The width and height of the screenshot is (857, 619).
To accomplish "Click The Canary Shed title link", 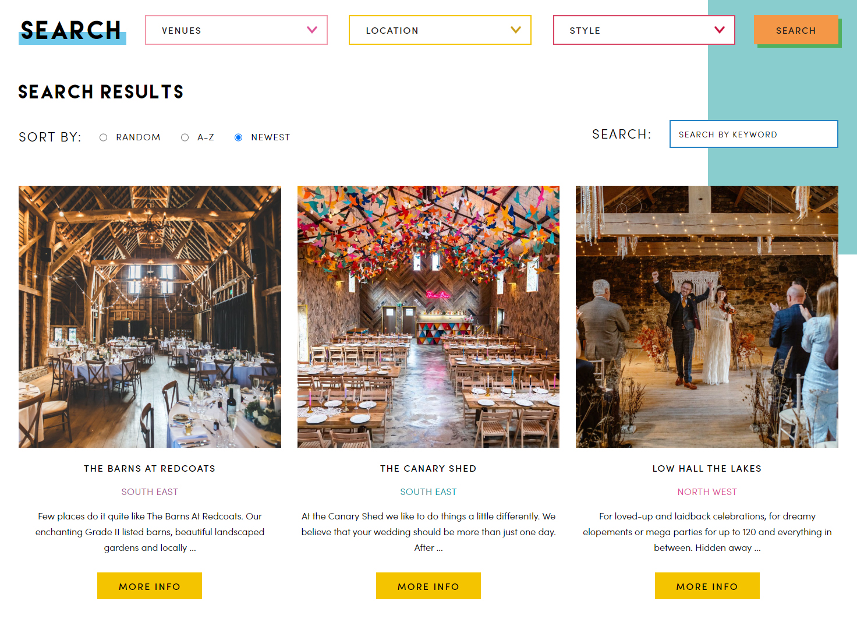I will click(x=428, y=469).
